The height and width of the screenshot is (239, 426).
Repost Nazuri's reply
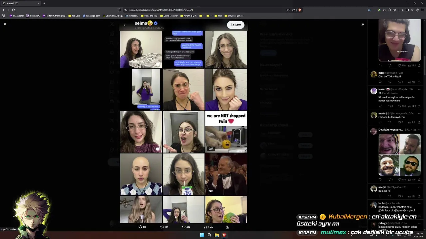pyautogui.click(x=391, y=106)
